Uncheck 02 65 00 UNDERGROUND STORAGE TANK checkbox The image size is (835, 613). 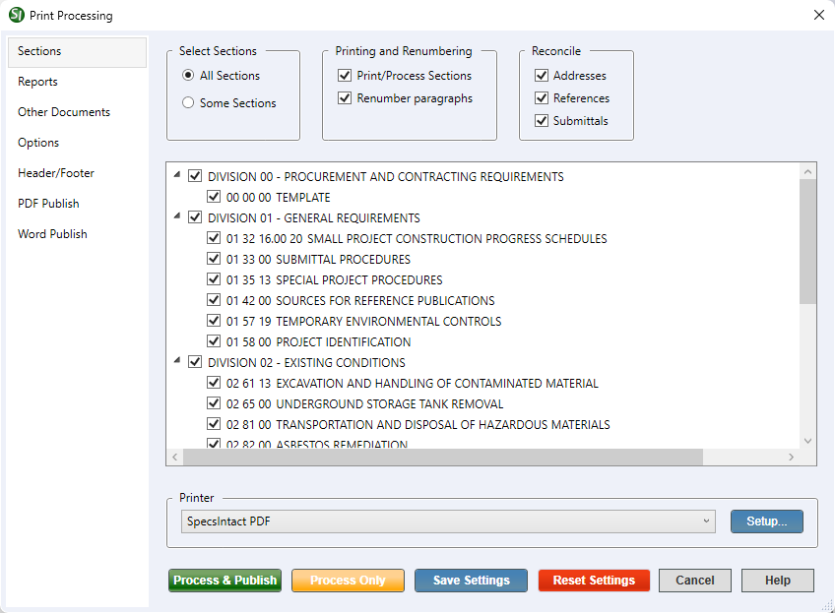(x=214, y=403)
